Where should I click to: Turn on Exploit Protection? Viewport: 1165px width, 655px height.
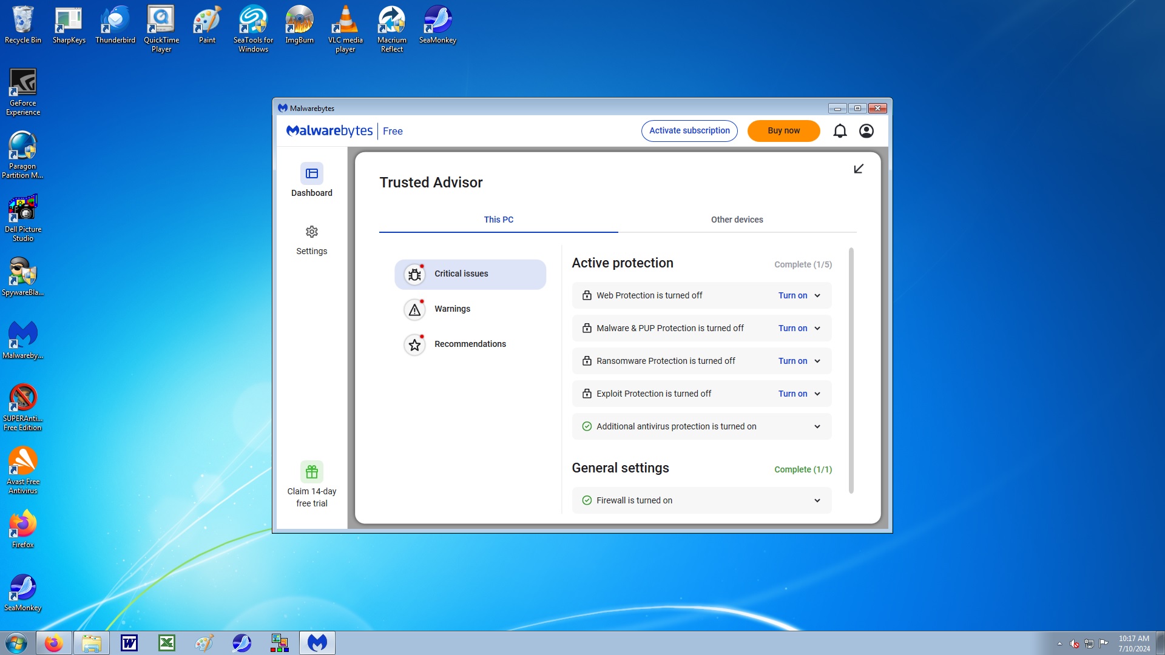[x=792, y=394]
